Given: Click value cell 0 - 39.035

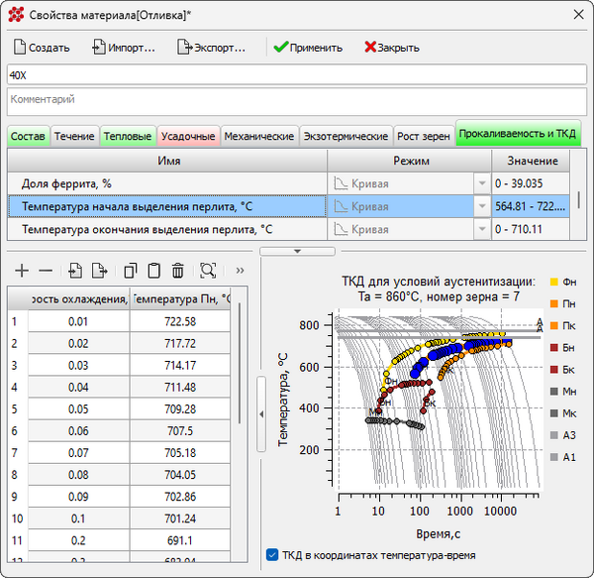Looking at the screenshot, I should click(x=531, y=183).
